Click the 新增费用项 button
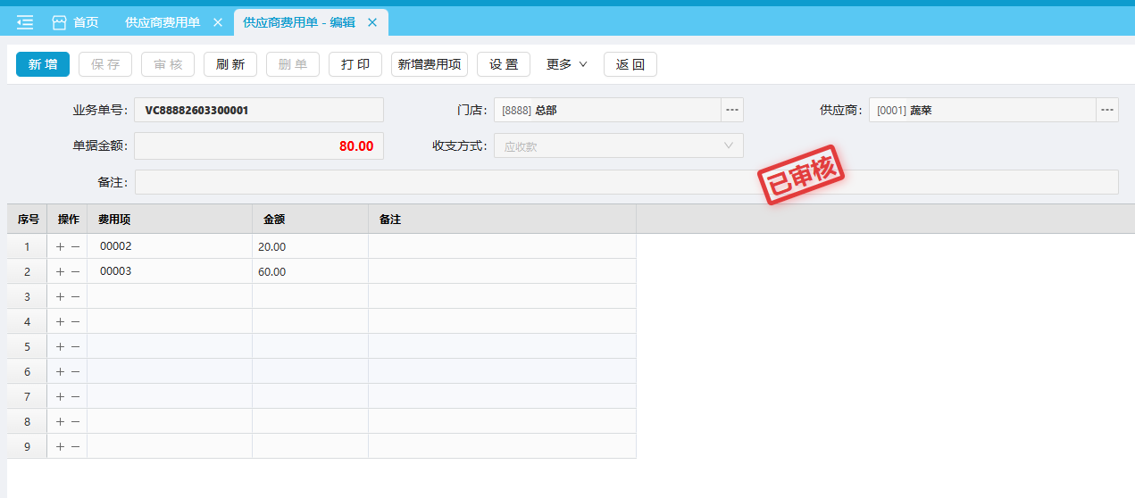This screenshot has width=1135, height=498. (x=430, y=64)
